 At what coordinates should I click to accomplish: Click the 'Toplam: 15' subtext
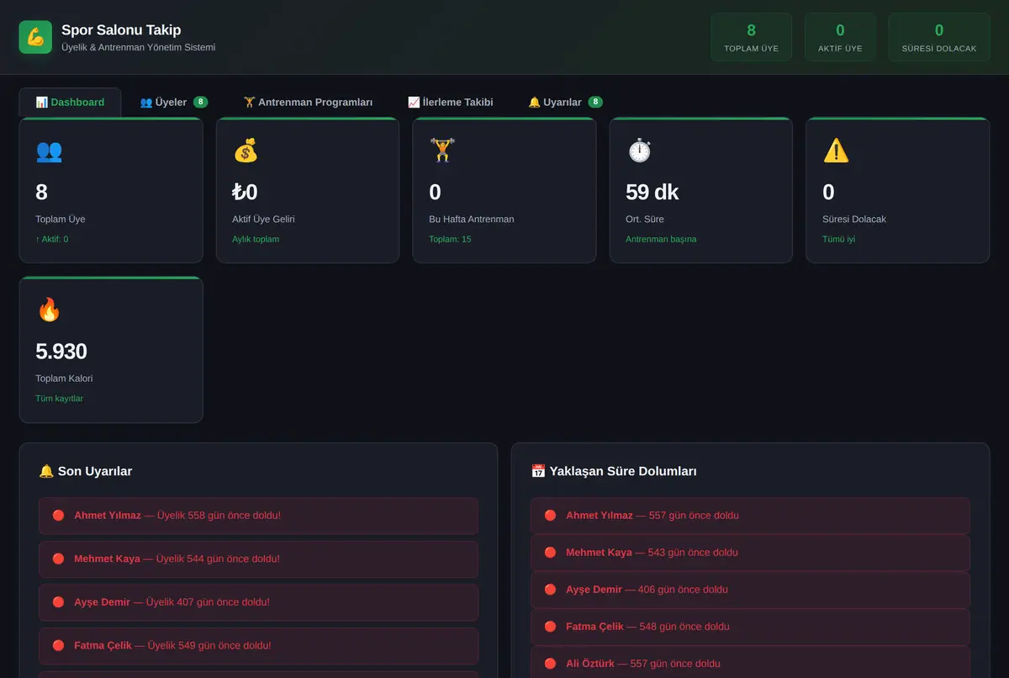click(x=450, y=239)
